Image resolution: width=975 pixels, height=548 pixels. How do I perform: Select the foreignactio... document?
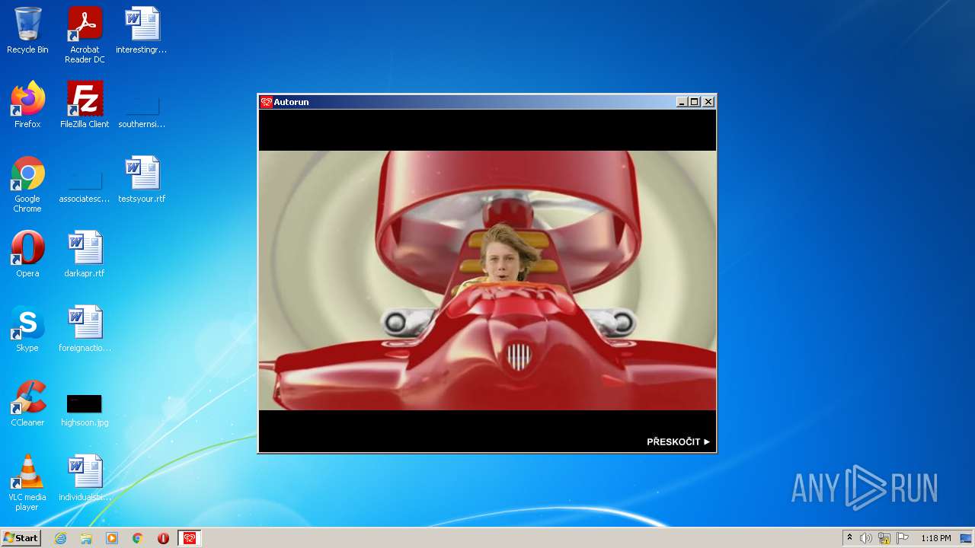coord(85,329)
